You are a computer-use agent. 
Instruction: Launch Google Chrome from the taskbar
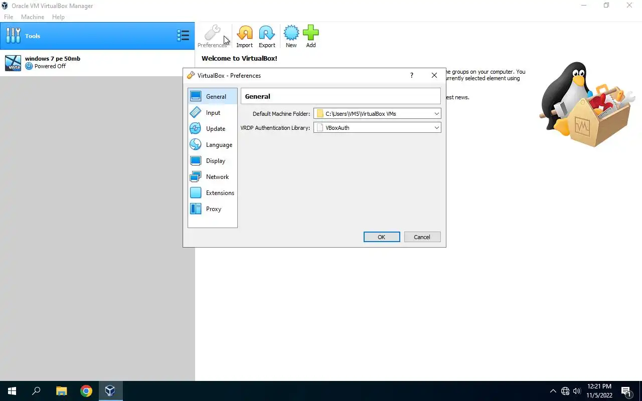click(86, 391)
